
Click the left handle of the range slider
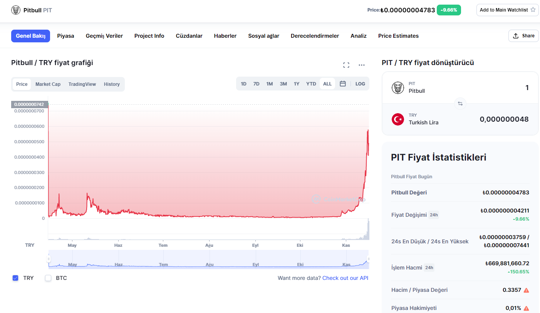click(49, 259)
